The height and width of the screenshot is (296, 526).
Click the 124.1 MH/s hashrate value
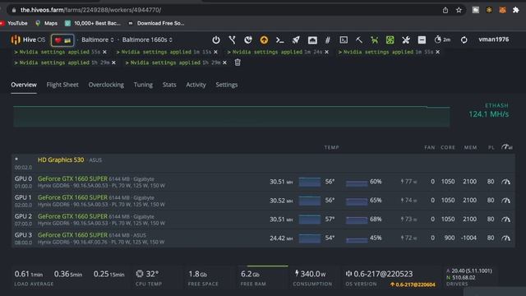click(488, 114)
